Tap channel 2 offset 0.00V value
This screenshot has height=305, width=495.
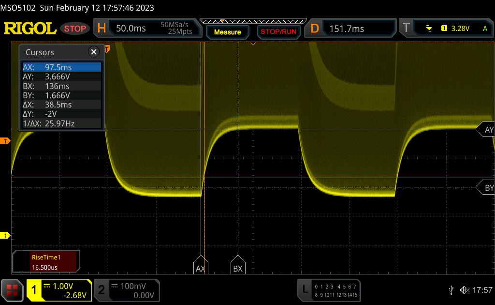[x=144, y=295]
